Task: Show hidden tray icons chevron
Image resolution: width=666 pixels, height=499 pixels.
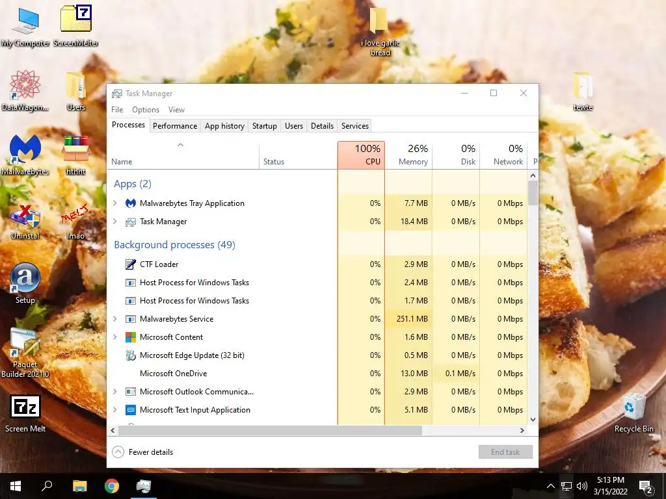Action: point(550,486)
